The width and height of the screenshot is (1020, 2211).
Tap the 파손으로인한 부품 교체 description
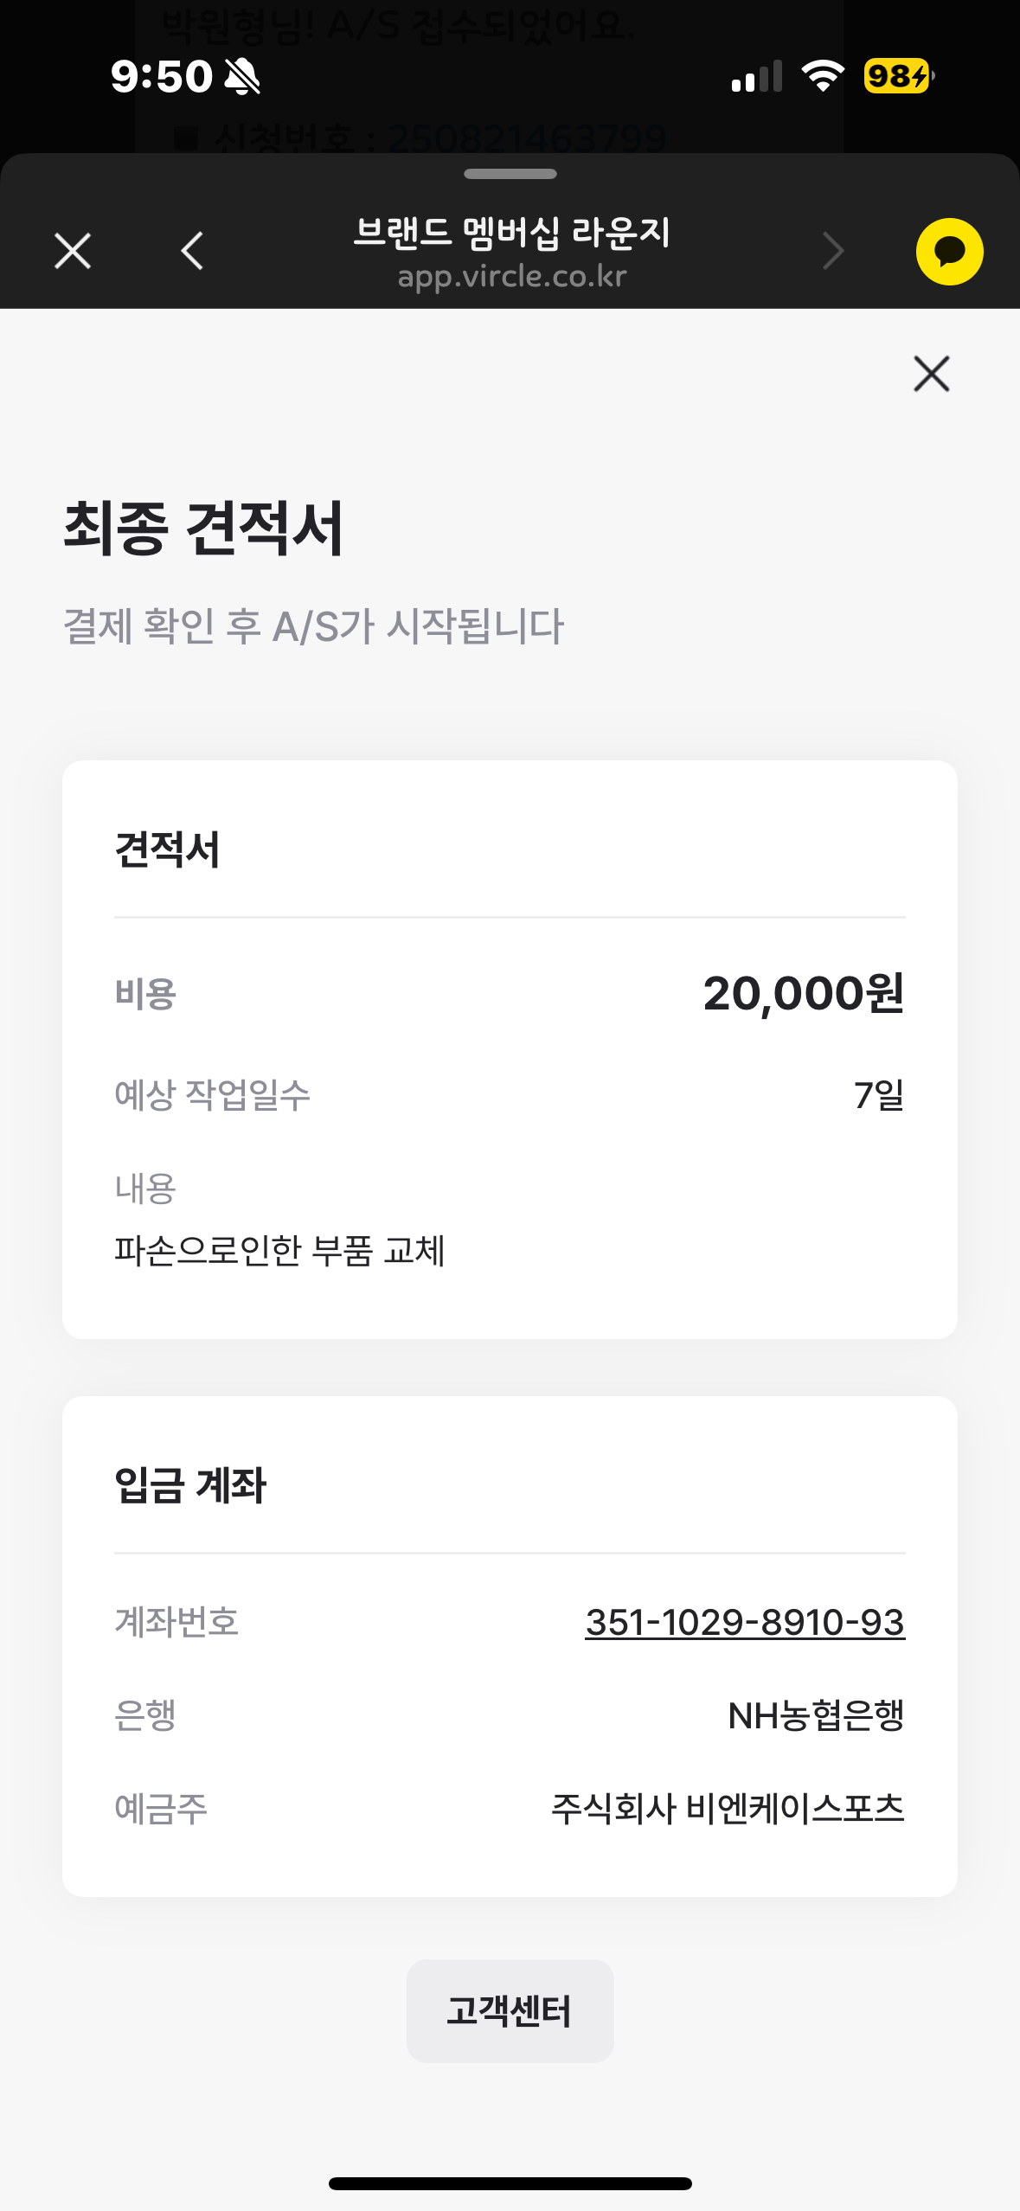click(279, 1251)
